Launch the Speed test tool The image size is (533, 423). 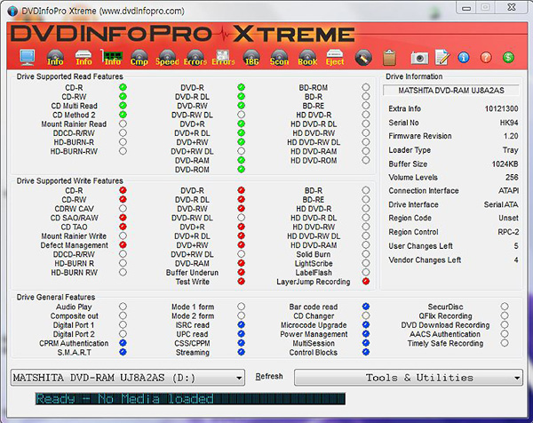167,57
